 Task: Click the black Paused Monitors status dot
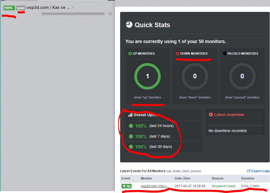coord(225,53)
